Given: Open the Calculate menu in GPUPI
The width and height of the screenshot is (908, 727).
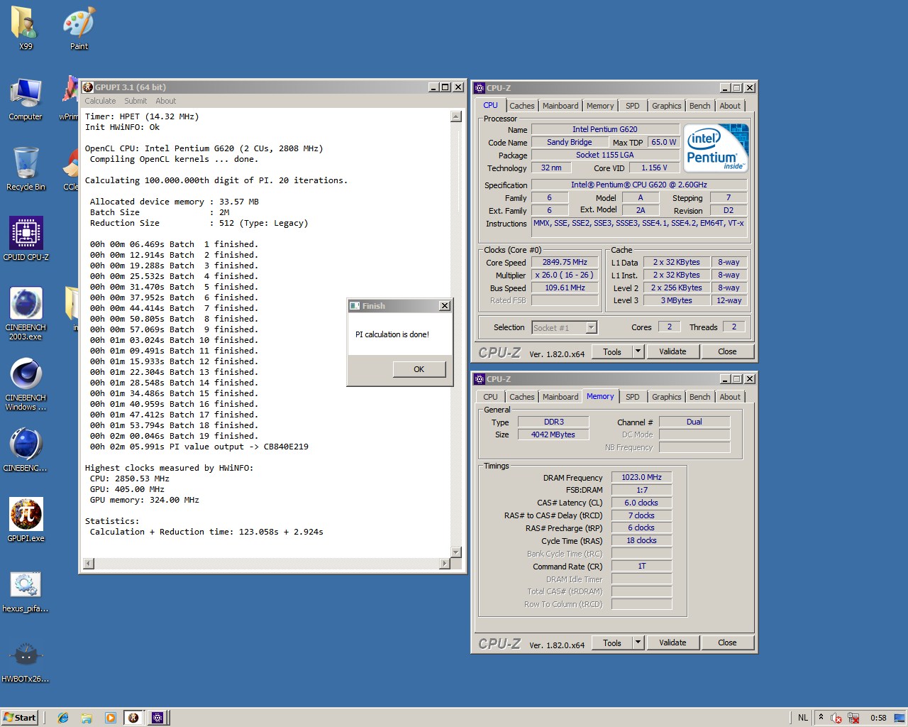Looking at the screenshot, I should click(x=100, y=101).
